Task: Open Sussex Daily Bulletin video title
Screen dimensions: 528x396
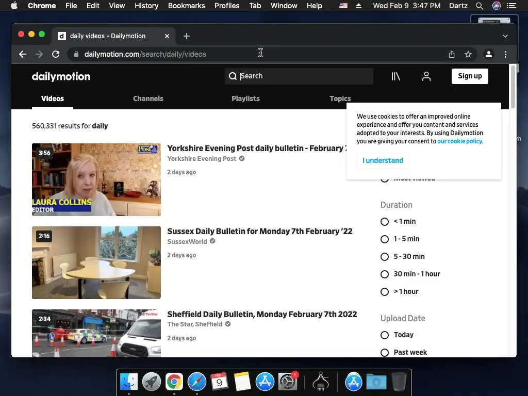Action: 260,232
